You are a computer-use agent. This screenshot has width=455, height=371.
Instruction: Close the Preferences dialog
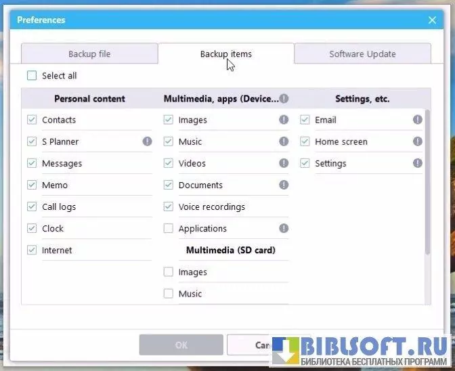pyautogui.click(x=433, y=20)
